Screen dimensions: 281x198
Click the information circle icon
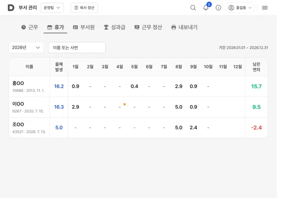coord(218,8)
